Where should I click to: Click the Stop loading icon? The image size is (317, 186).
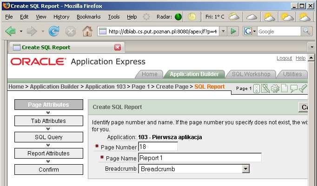click(x=71, y=32)
